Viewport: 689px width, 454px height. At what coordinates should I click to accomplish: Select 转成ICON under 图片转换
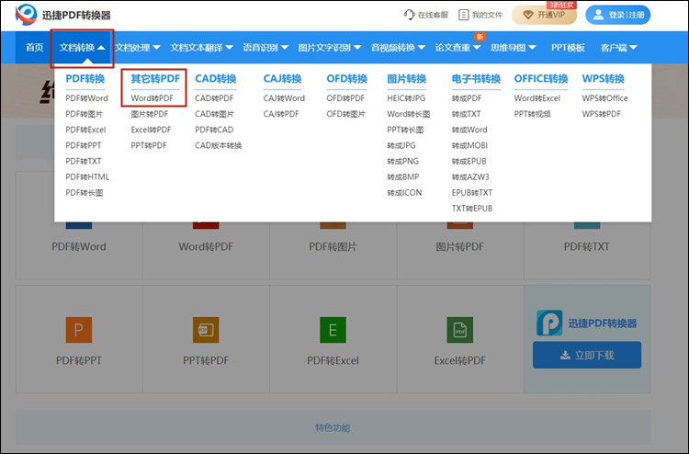pos(404,193)
